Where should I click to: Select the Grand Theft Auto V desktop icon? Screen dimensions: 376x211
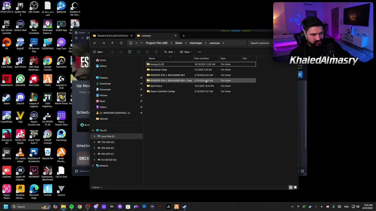coord(34,137)
